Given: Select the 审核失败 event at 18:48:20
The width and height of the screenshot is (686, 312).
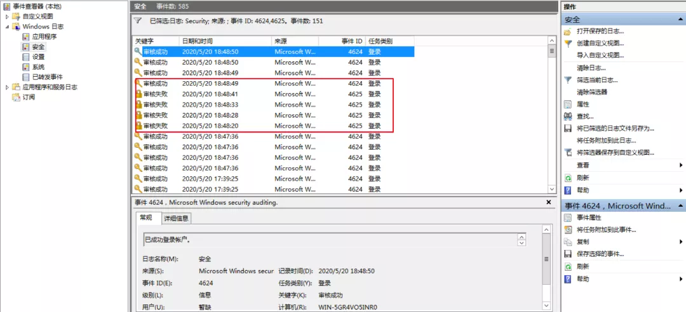Looking at the screenshot, I should pyautogui.click(x=273, y=126).
